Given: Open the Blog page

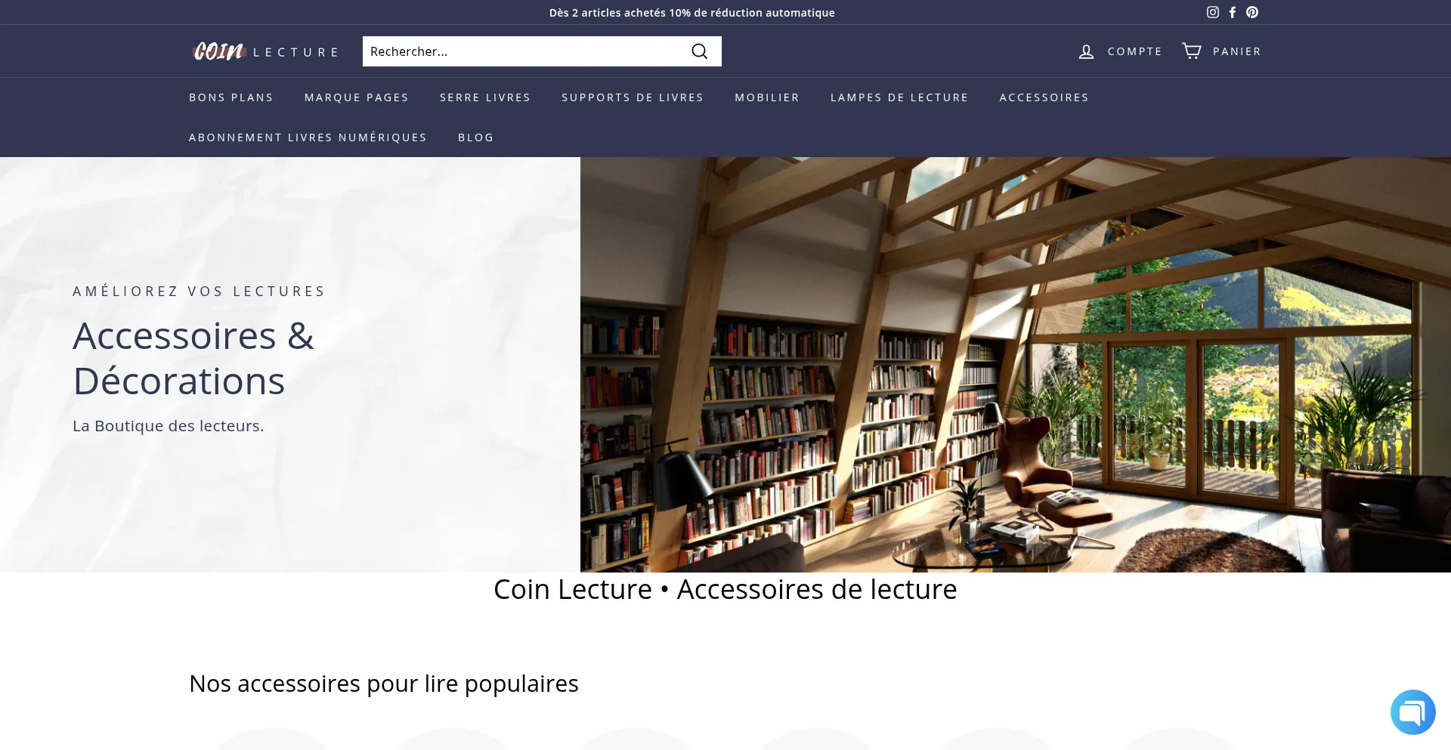Looking at the screenshot, I should 476,137.
